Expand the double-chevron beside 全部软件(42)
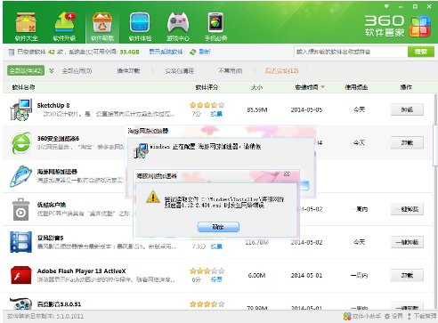The width and height of the screenshot is (438, 323). click(52, 70)
